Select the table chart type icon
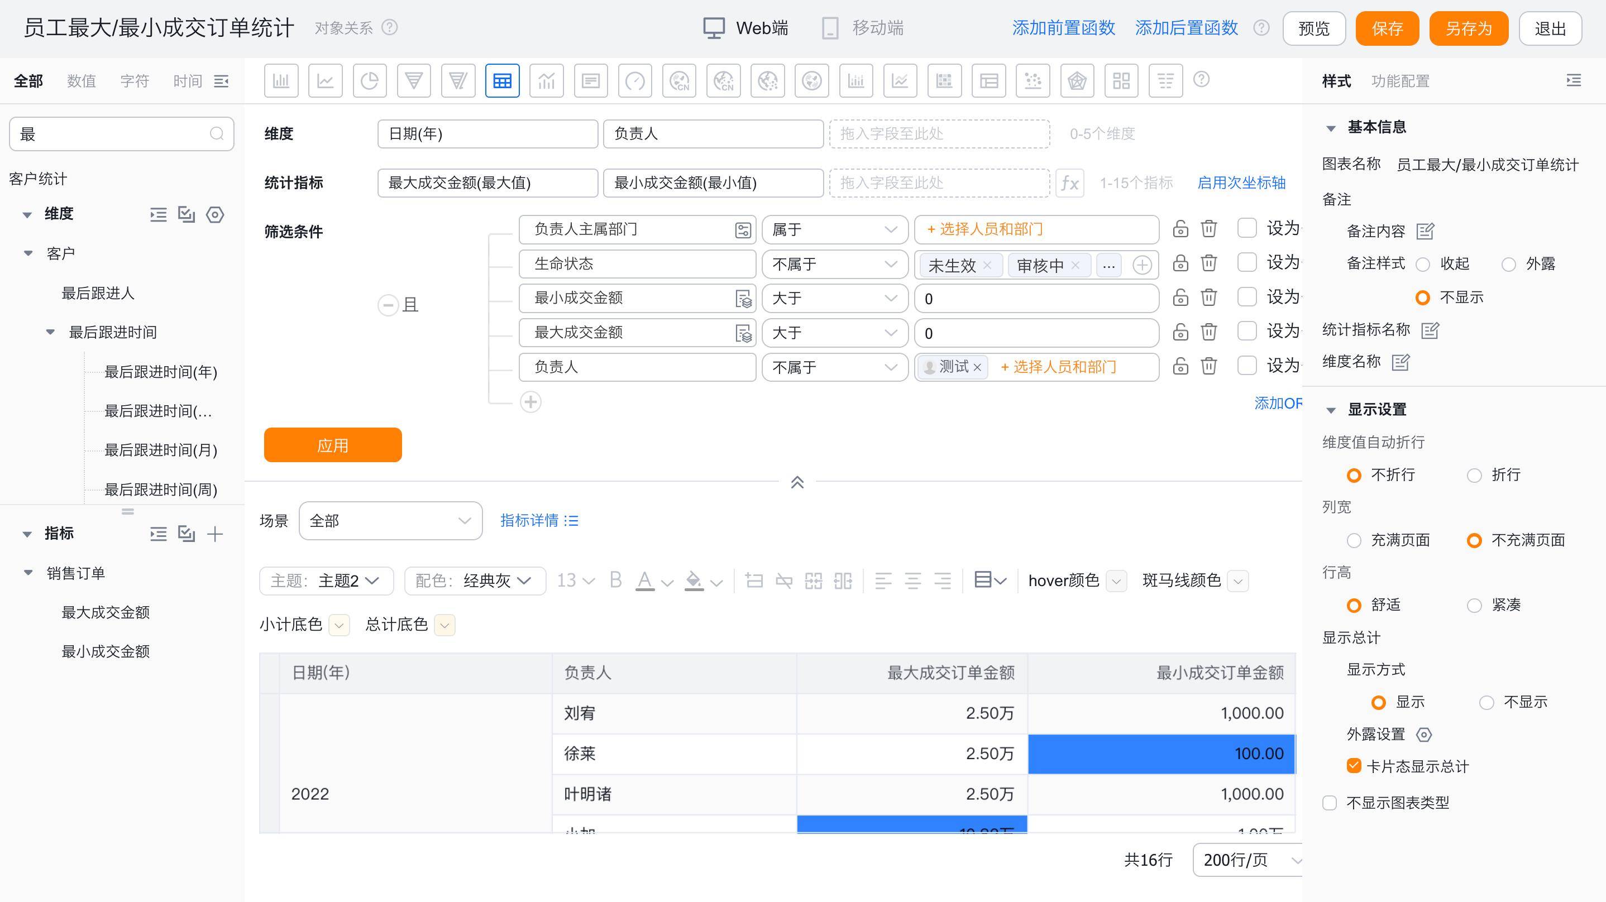Viewport: 1606px width, 902px height. click(502, 80)
